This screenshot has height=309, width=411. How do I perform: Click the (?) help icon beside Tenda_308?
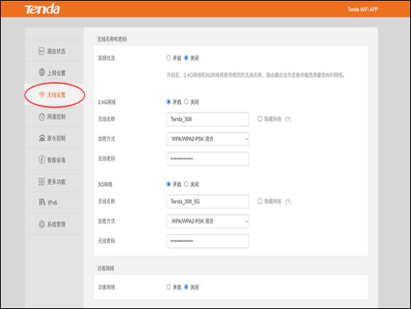[288, 119]
